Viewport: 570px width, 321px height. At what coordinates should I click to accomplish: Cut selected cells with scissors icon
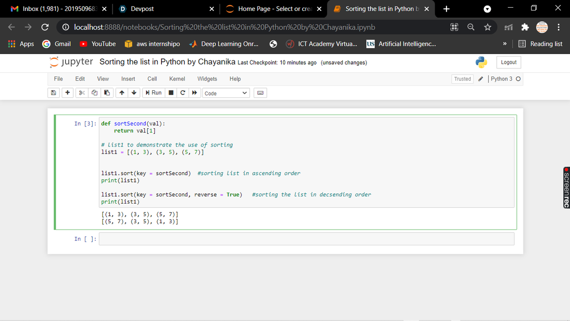82,93
